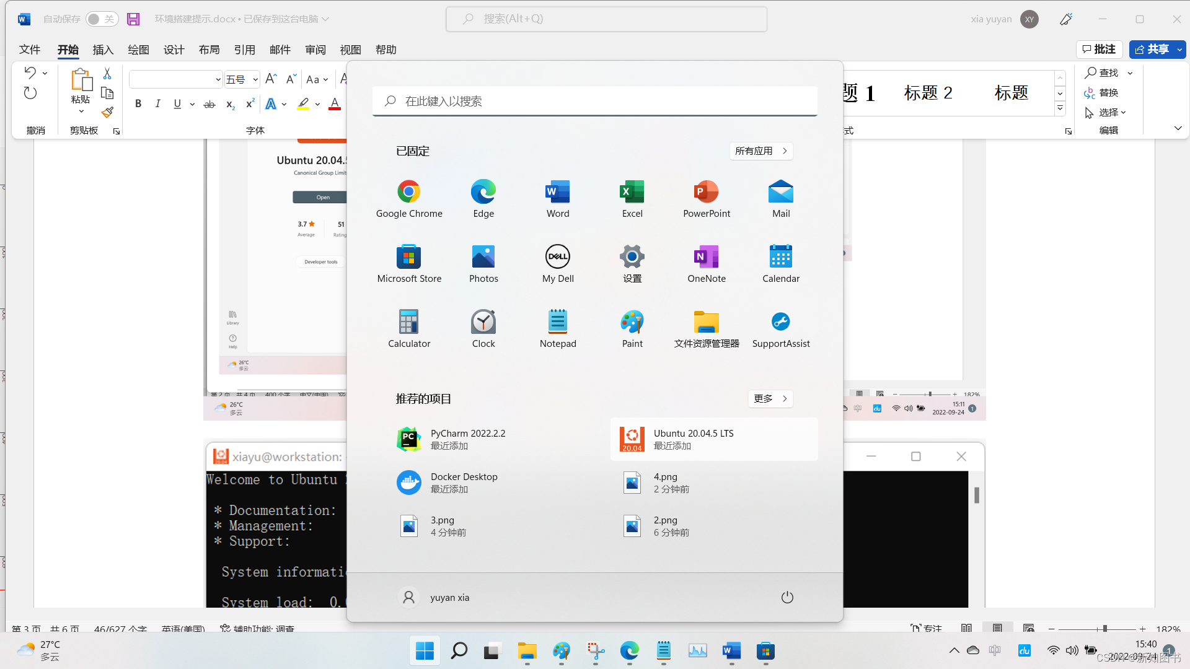Viewport: 1190px width, 669px height.
Task: Switch to the 插入 ribbon tab
Action: [x=103, y=50]
